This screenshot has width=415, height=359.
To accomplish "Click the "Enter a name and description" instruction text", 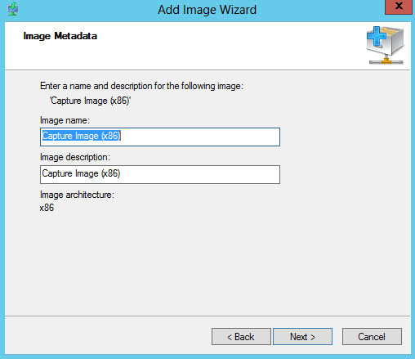I will 141,86.
